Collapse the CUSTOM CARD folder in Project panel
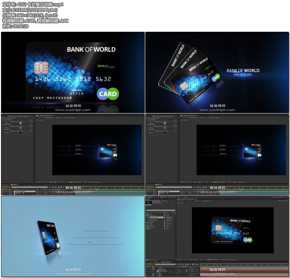 [146, 216]
